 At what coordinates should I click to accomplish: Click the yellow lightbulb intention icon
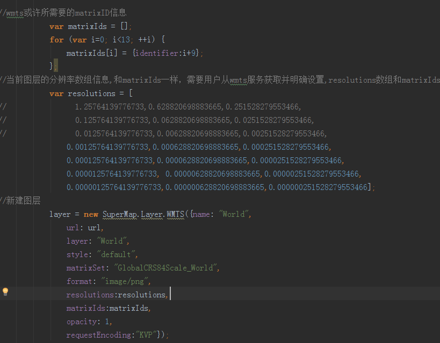coord(5,291)
